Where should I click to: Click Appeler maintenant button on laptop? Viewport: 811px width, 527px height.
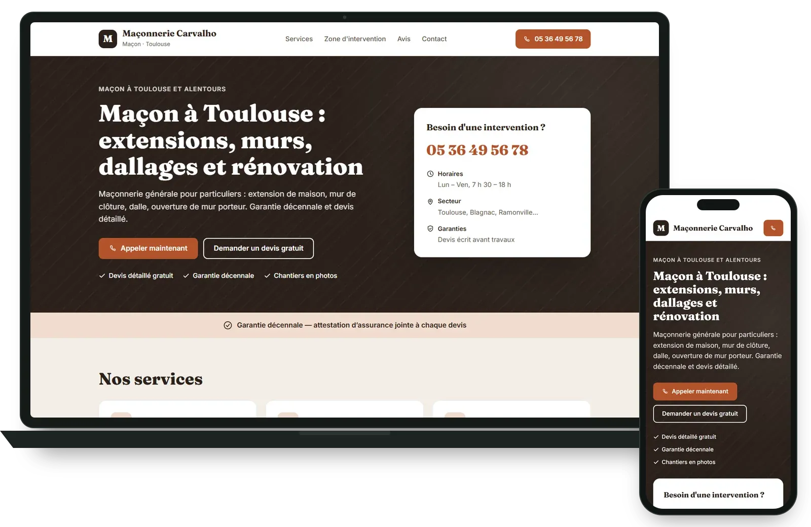tap(148, 248)
